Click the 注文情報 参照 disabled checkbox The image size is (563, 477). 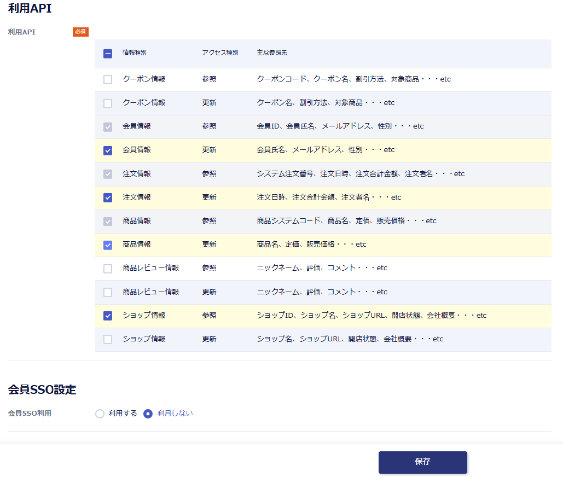108,174
